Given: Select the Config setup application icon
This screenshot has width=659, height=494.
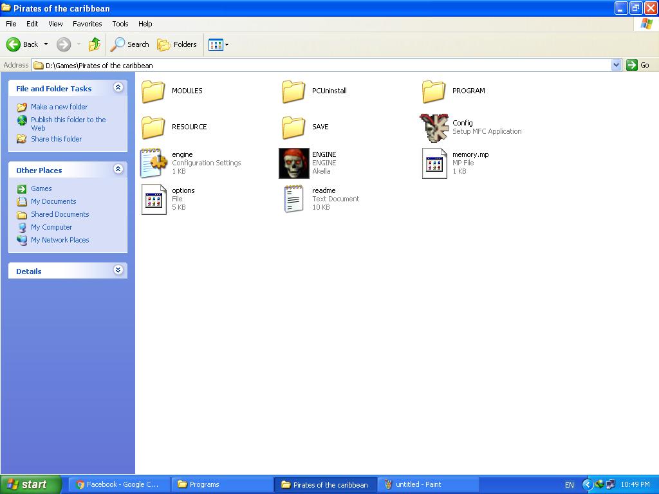Looking at the screenshot, I should [x=434, y=128].
